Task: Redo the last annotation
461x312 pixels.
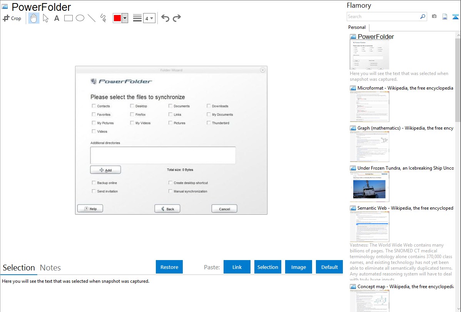Action: pos(177,18)
